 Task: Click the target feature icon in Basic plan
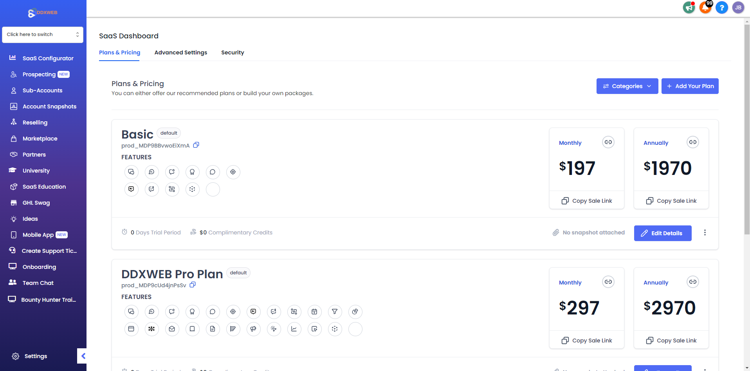coord(233,172)
